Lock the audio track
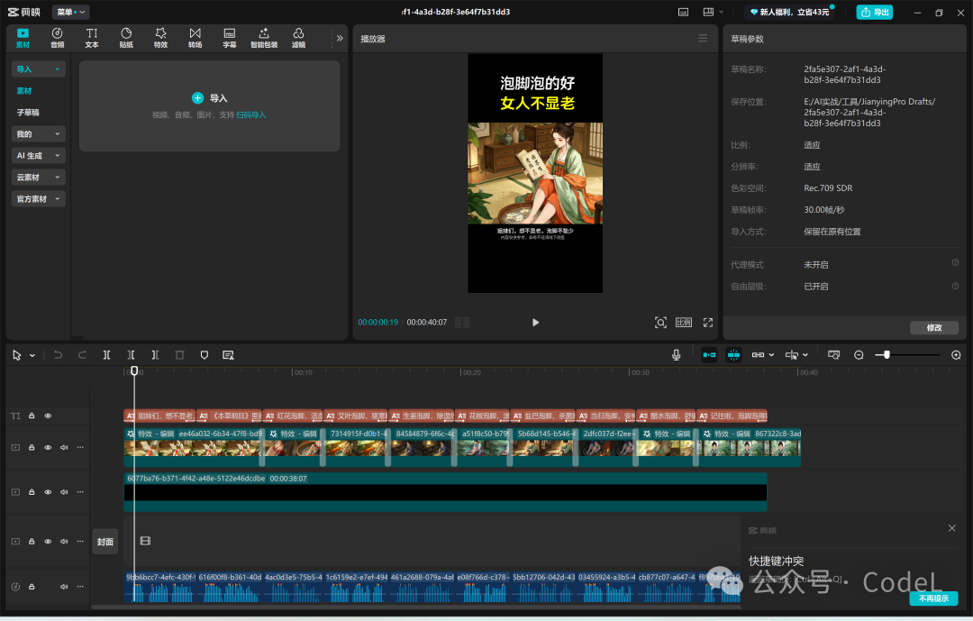Image resolution: width=973 pixels, height=621 pixels. click(x=32, y=586)
